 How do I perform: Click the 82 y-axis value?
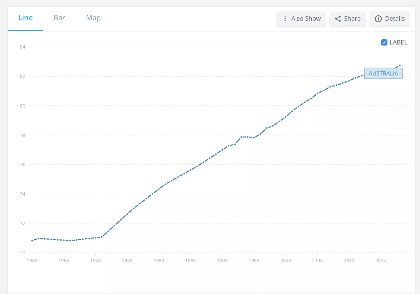coord(23,76)
